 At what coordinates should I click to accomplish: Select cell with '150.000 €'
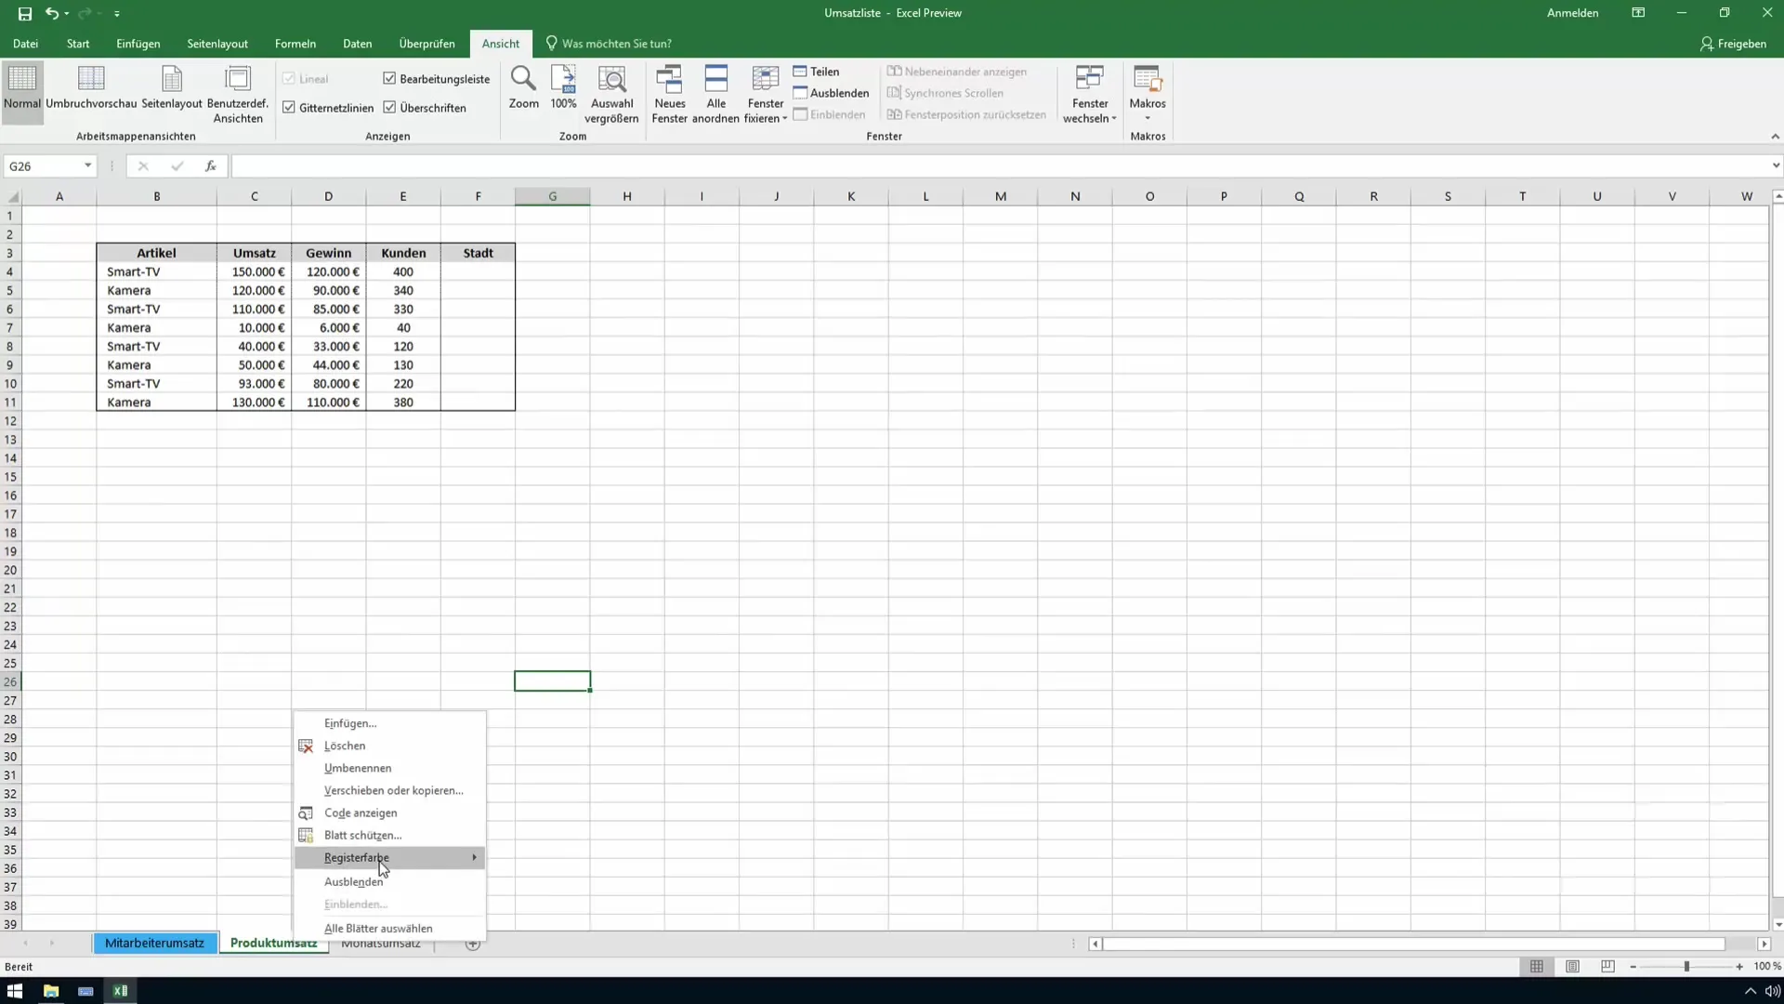(x=254, y=271)
